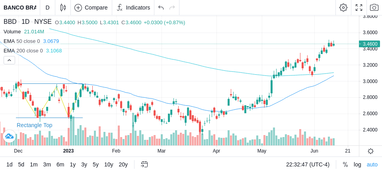The width and height of the screenshot is (382, 172).
Task: Toggle auto scale
Action: 372,165
